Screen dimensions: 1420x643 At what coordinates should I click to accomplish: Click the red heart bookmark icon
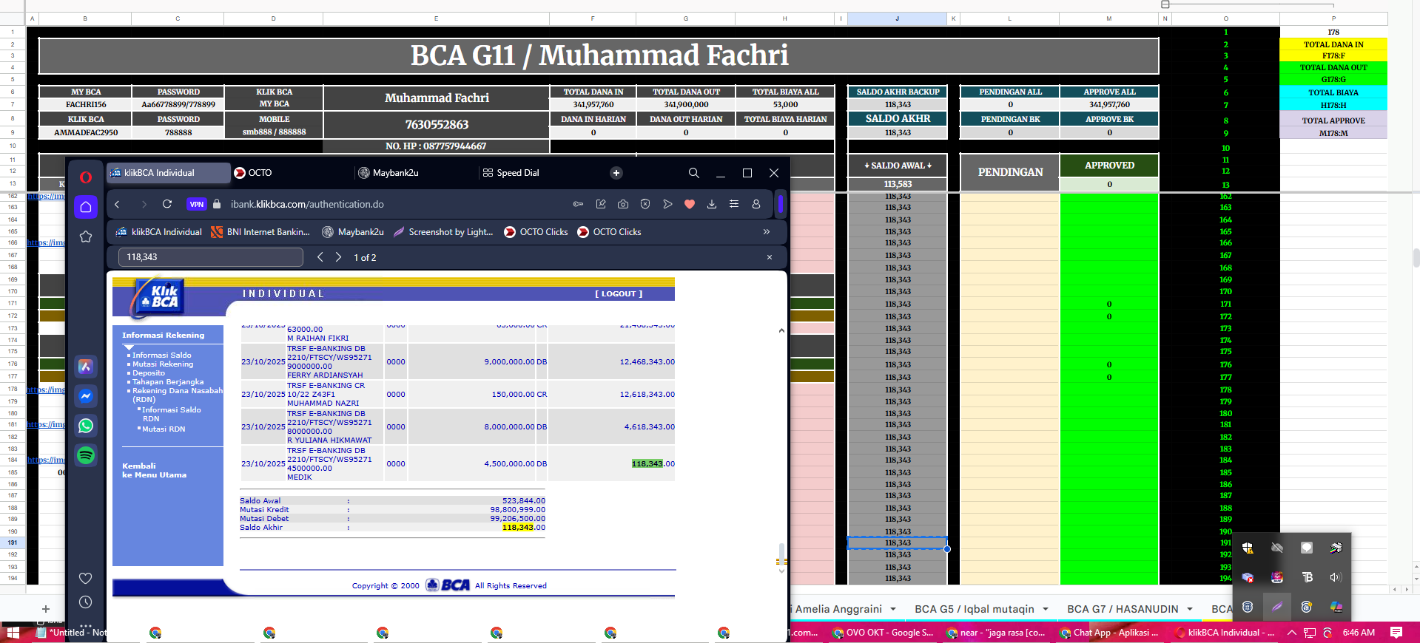click(690, 205)
